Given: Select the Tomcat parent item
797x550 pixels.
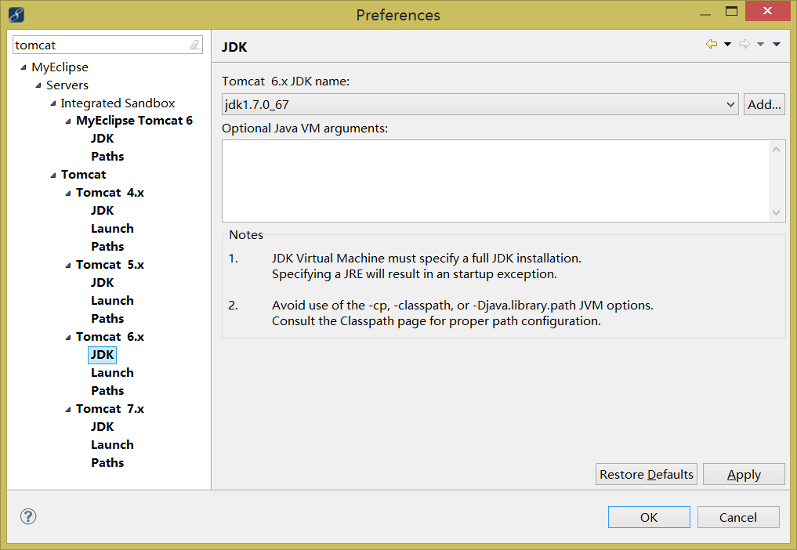Looking at the screenshot, I should [83, 175].
